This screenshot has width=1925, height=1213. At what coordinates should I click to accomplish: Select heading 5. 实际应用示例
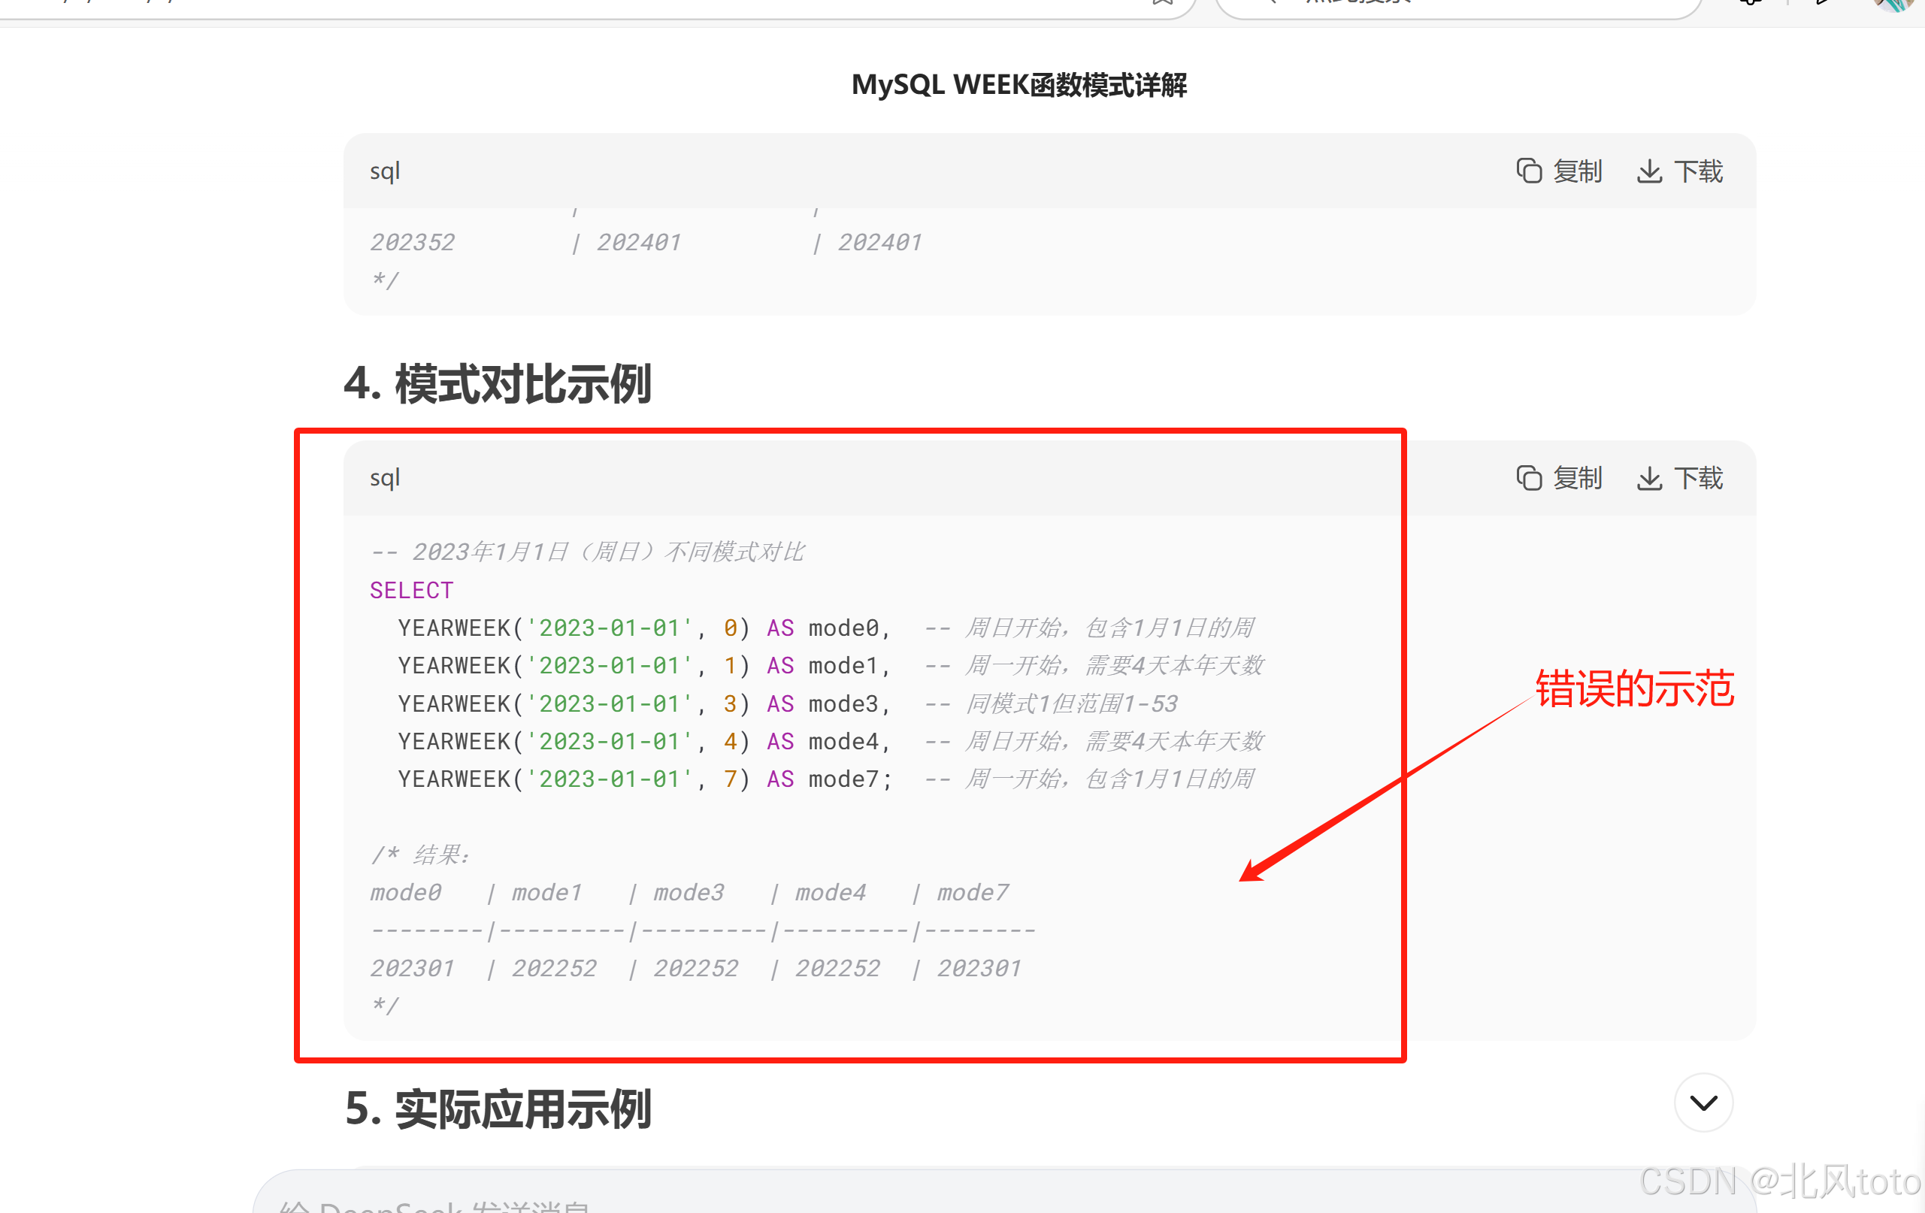pyautogui.click(x=499, y=1109)
